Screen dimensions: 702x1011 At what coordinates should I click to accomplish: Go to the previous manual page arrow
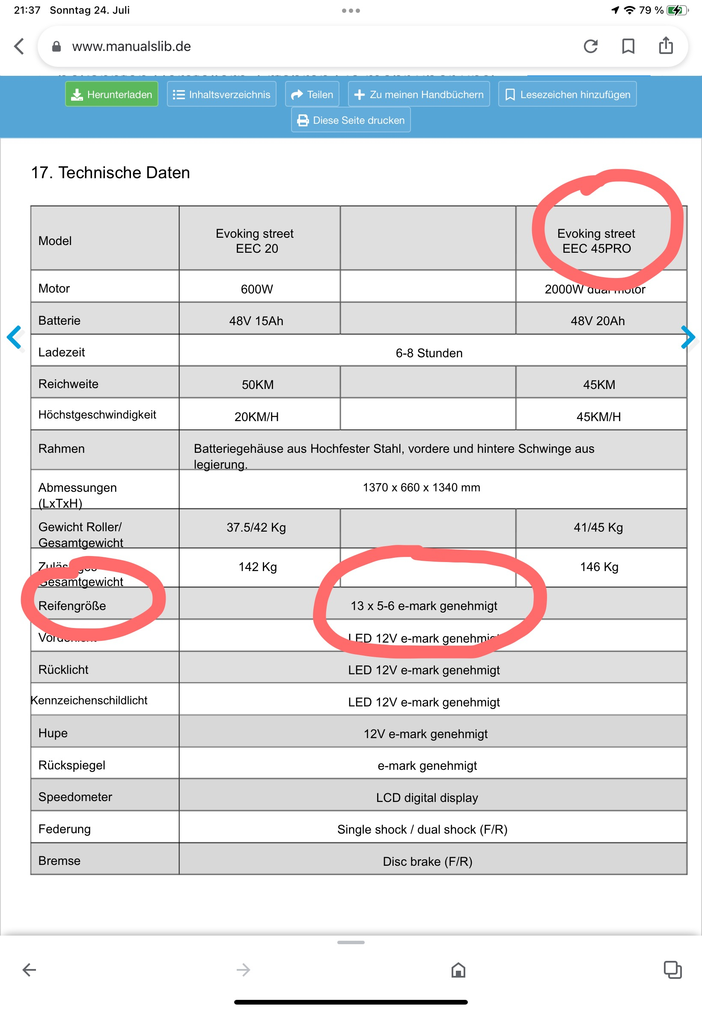tap(14, 337)
